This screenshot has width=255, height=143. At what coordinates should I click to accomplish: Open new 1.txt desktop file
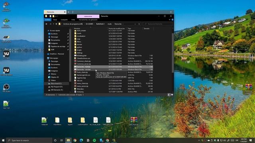[6, 105]
